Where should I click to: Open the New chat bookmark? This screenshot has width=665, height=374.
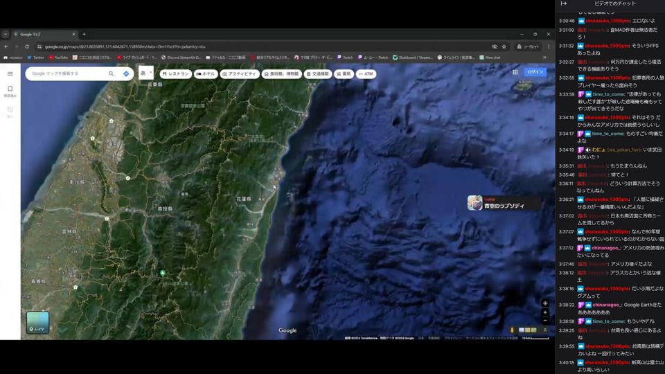click(x=490, y=57)
